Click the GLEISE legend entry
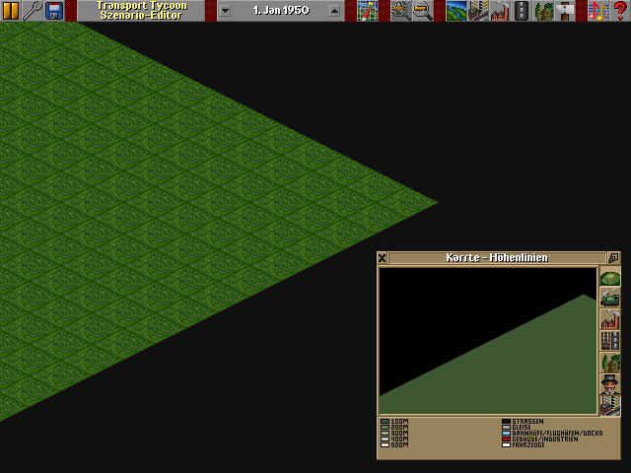631x473 pixels. click(517, 427)
